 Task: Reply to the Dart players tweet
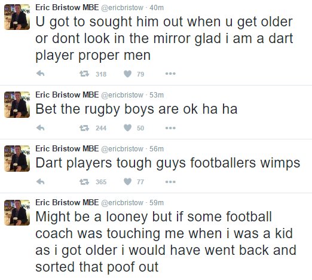(x=41, y=181)
